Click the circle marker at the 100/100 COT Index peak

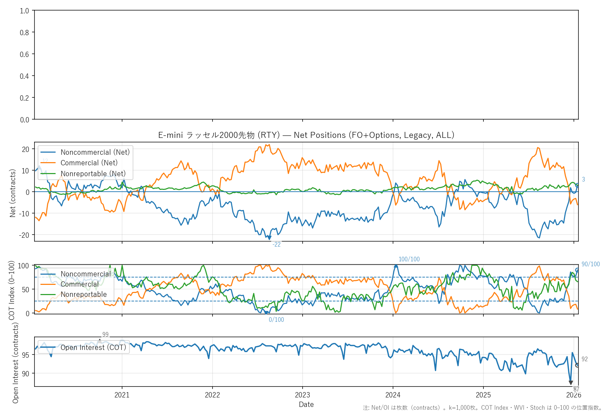(396, 266)
